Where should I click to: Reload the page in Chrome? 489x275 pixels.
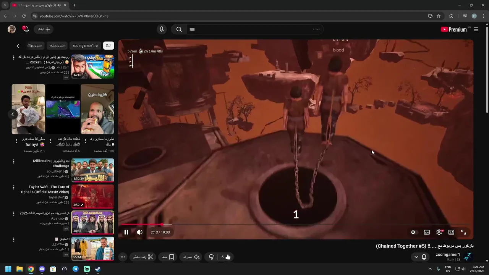coord(24,16)
